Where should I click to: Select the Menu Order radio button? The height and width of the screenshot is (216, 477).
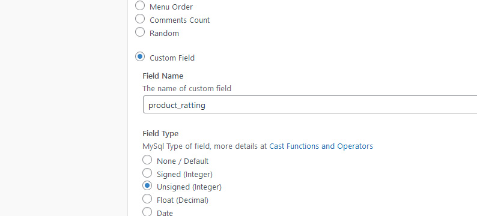pyautogui.click(x=140, y=5)
